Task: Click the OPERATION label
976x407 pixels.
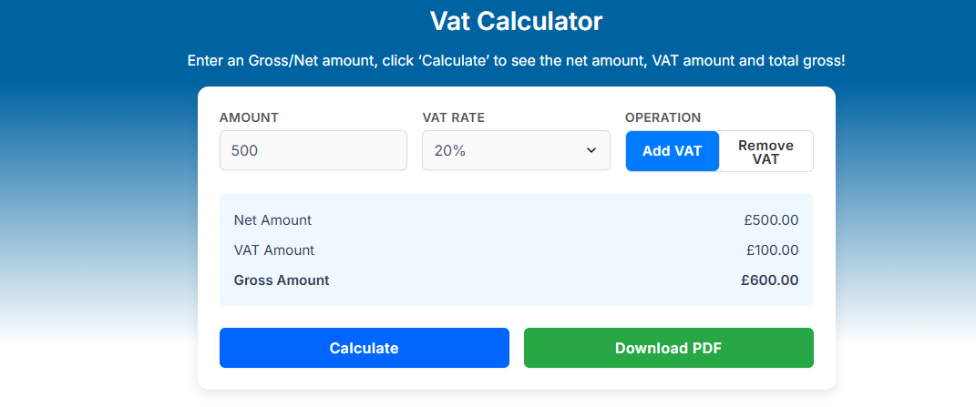Action: point(663,117)
